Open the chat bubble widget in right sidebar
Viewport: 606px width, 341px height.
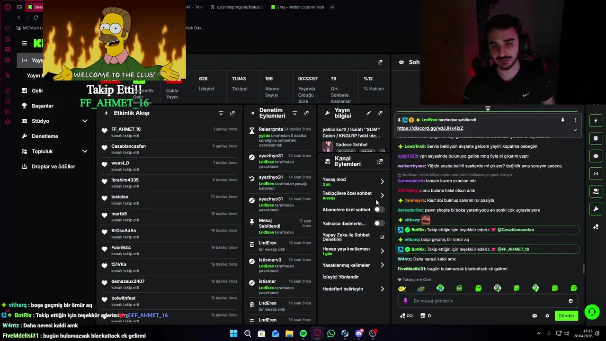point(596,156)
